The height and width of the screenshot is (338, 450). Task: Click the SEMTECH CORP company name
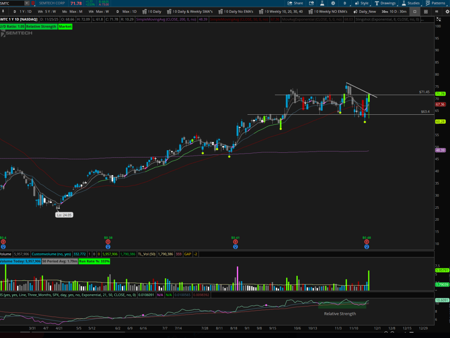[52, 3]
